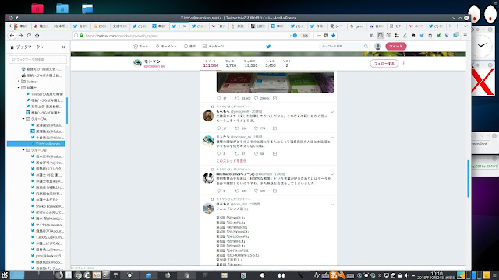Retweet the kikumaco tweet
This screenshot has width=499, height=280.
pyautogui.click(x=237, y=191)
